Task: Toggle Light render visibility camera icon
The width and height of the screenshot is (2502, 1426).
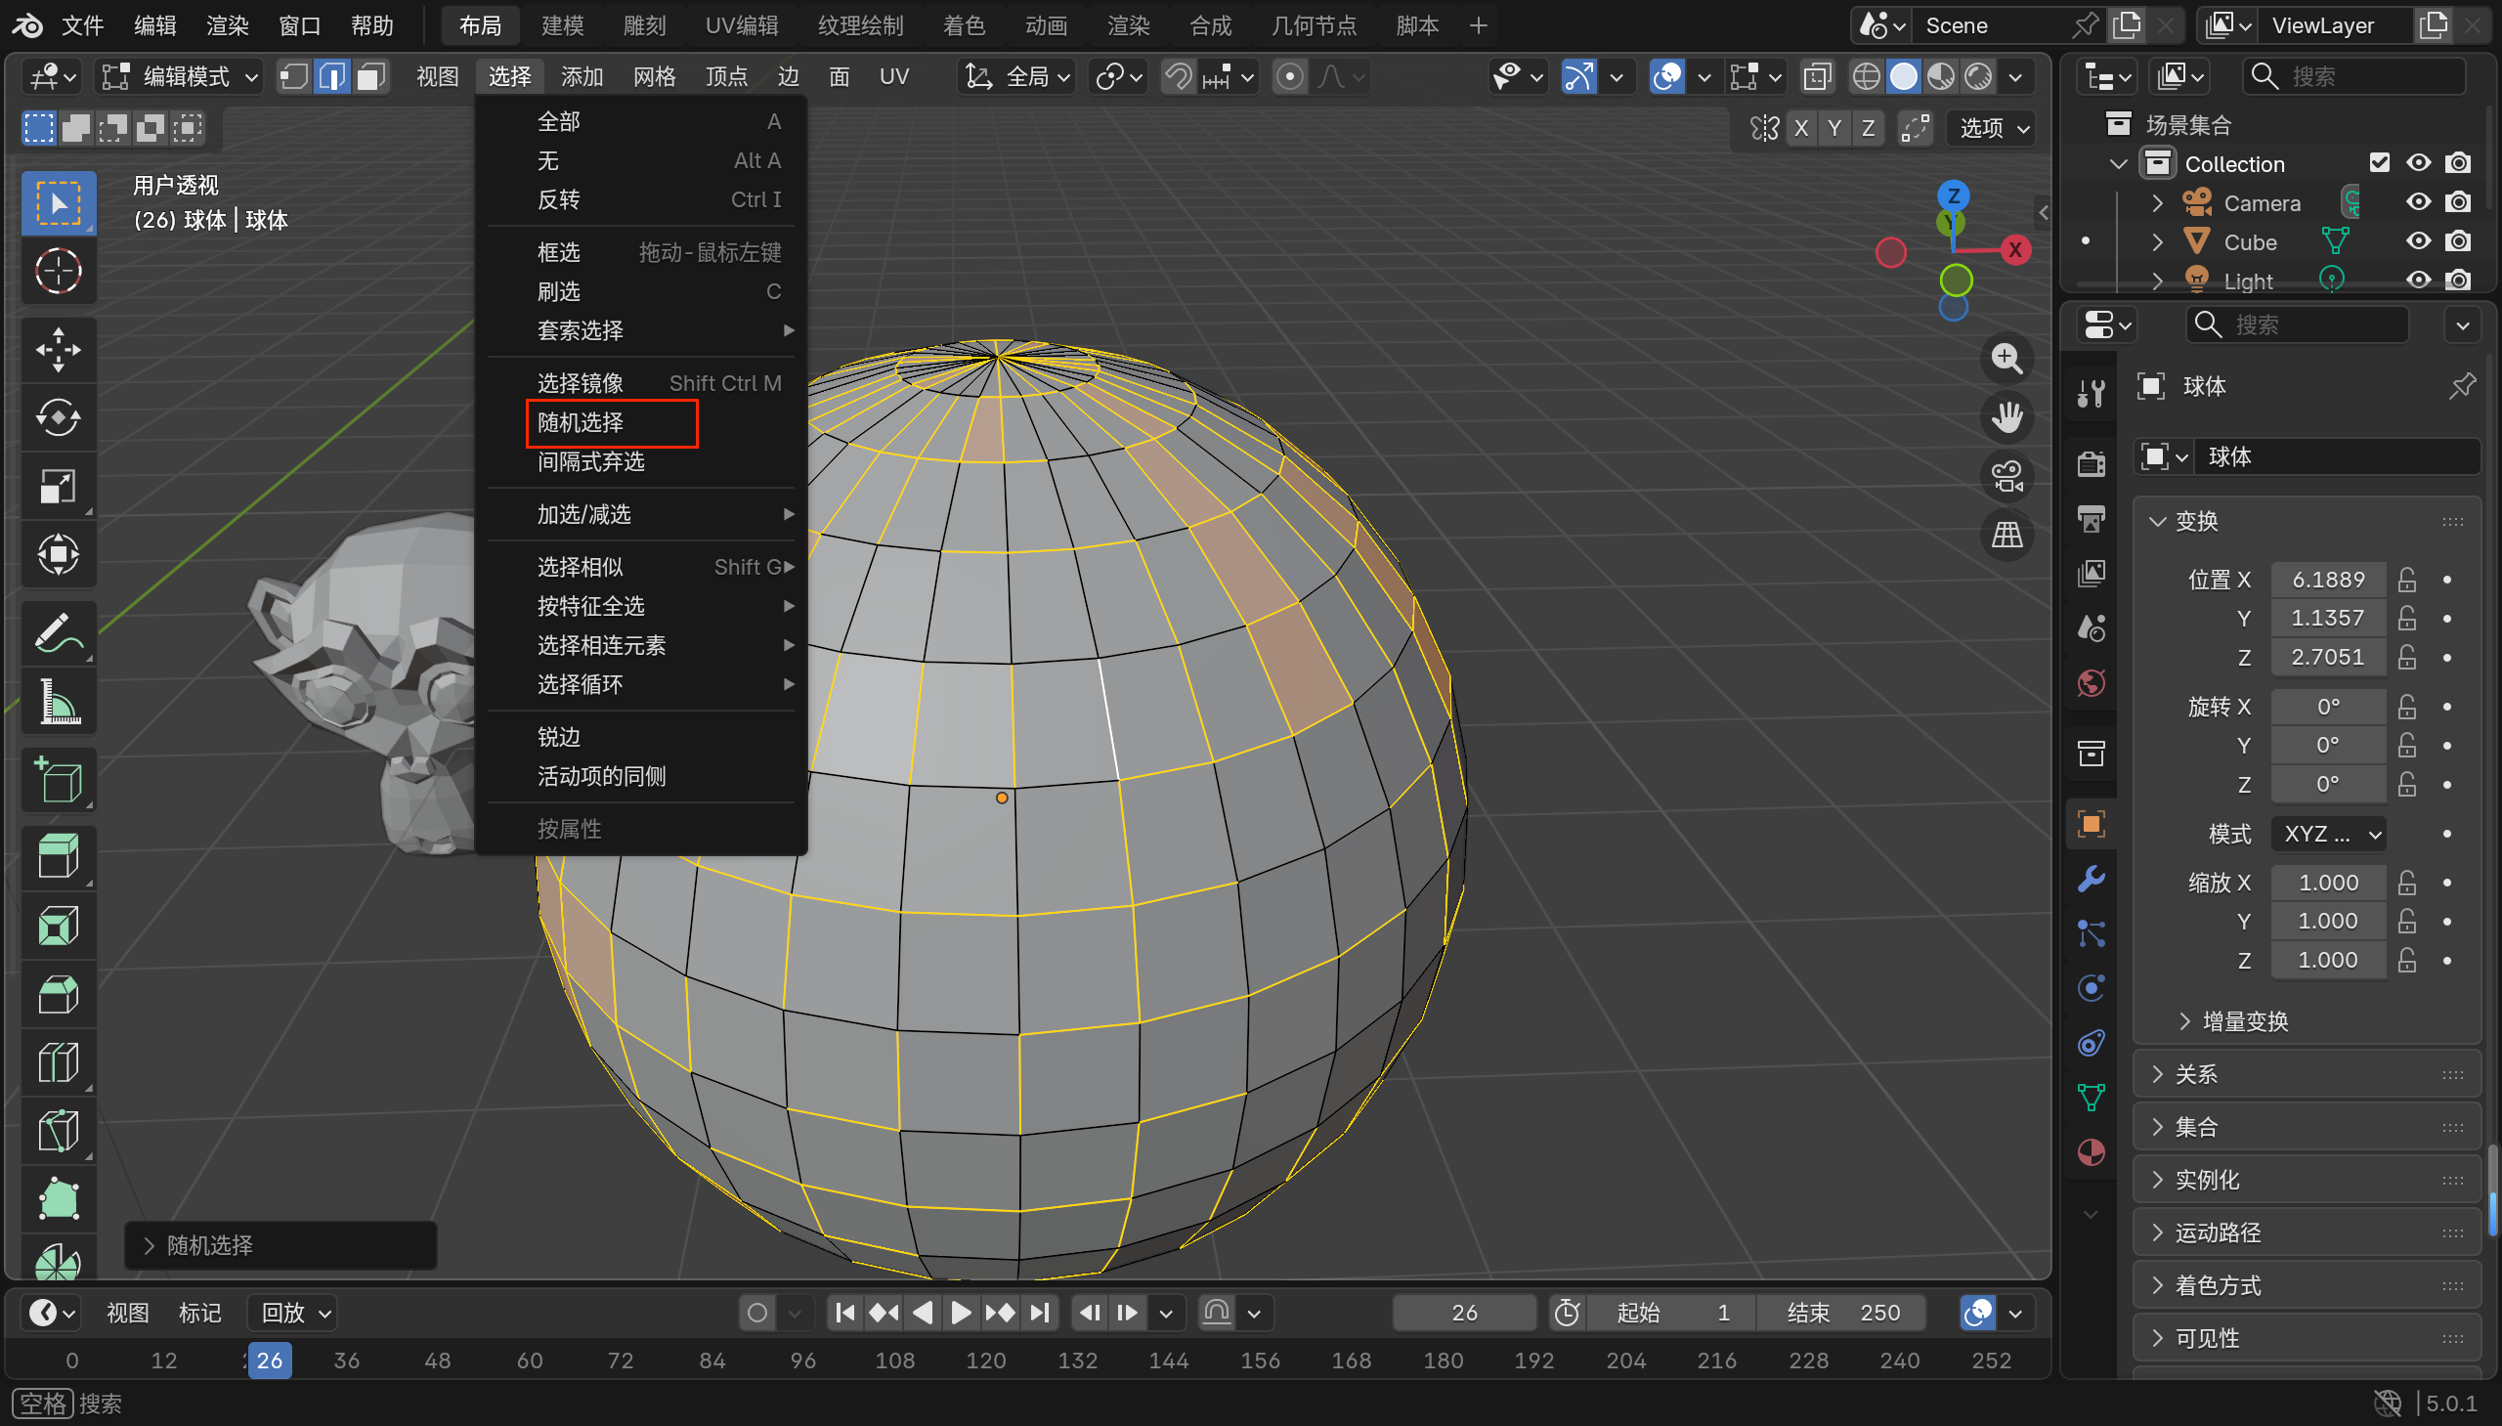Action: [2457, 281]
